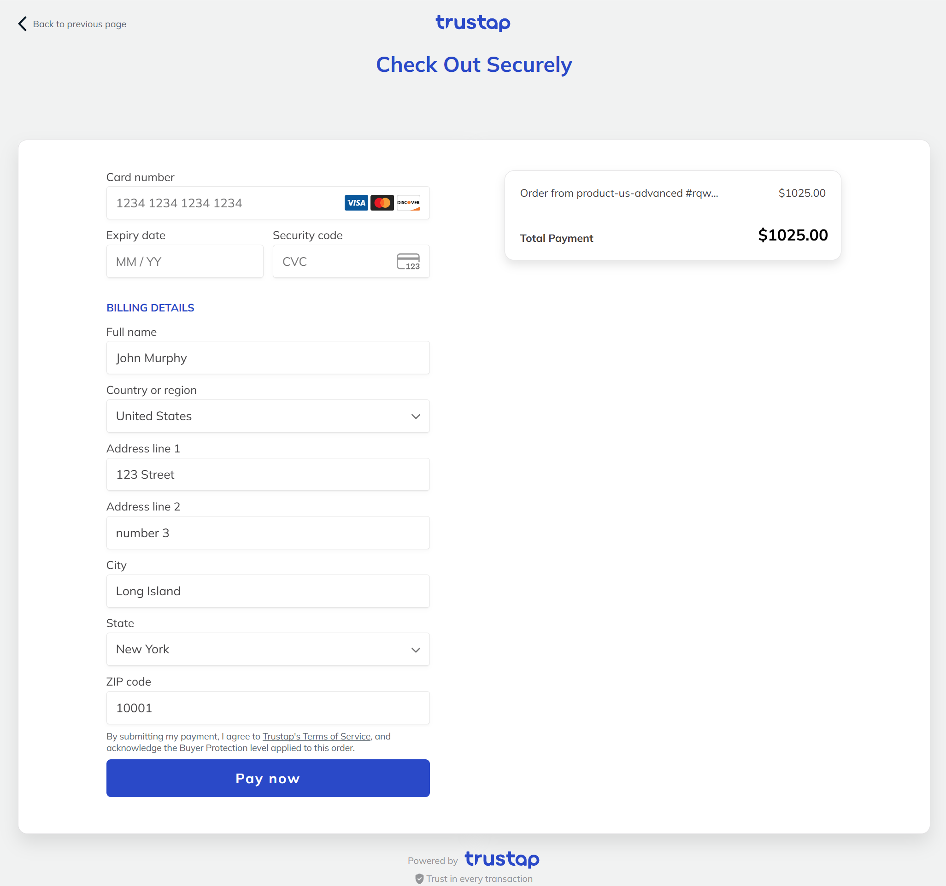
Task: Click the back arrow chevron icon
Action: pos(22,24)
